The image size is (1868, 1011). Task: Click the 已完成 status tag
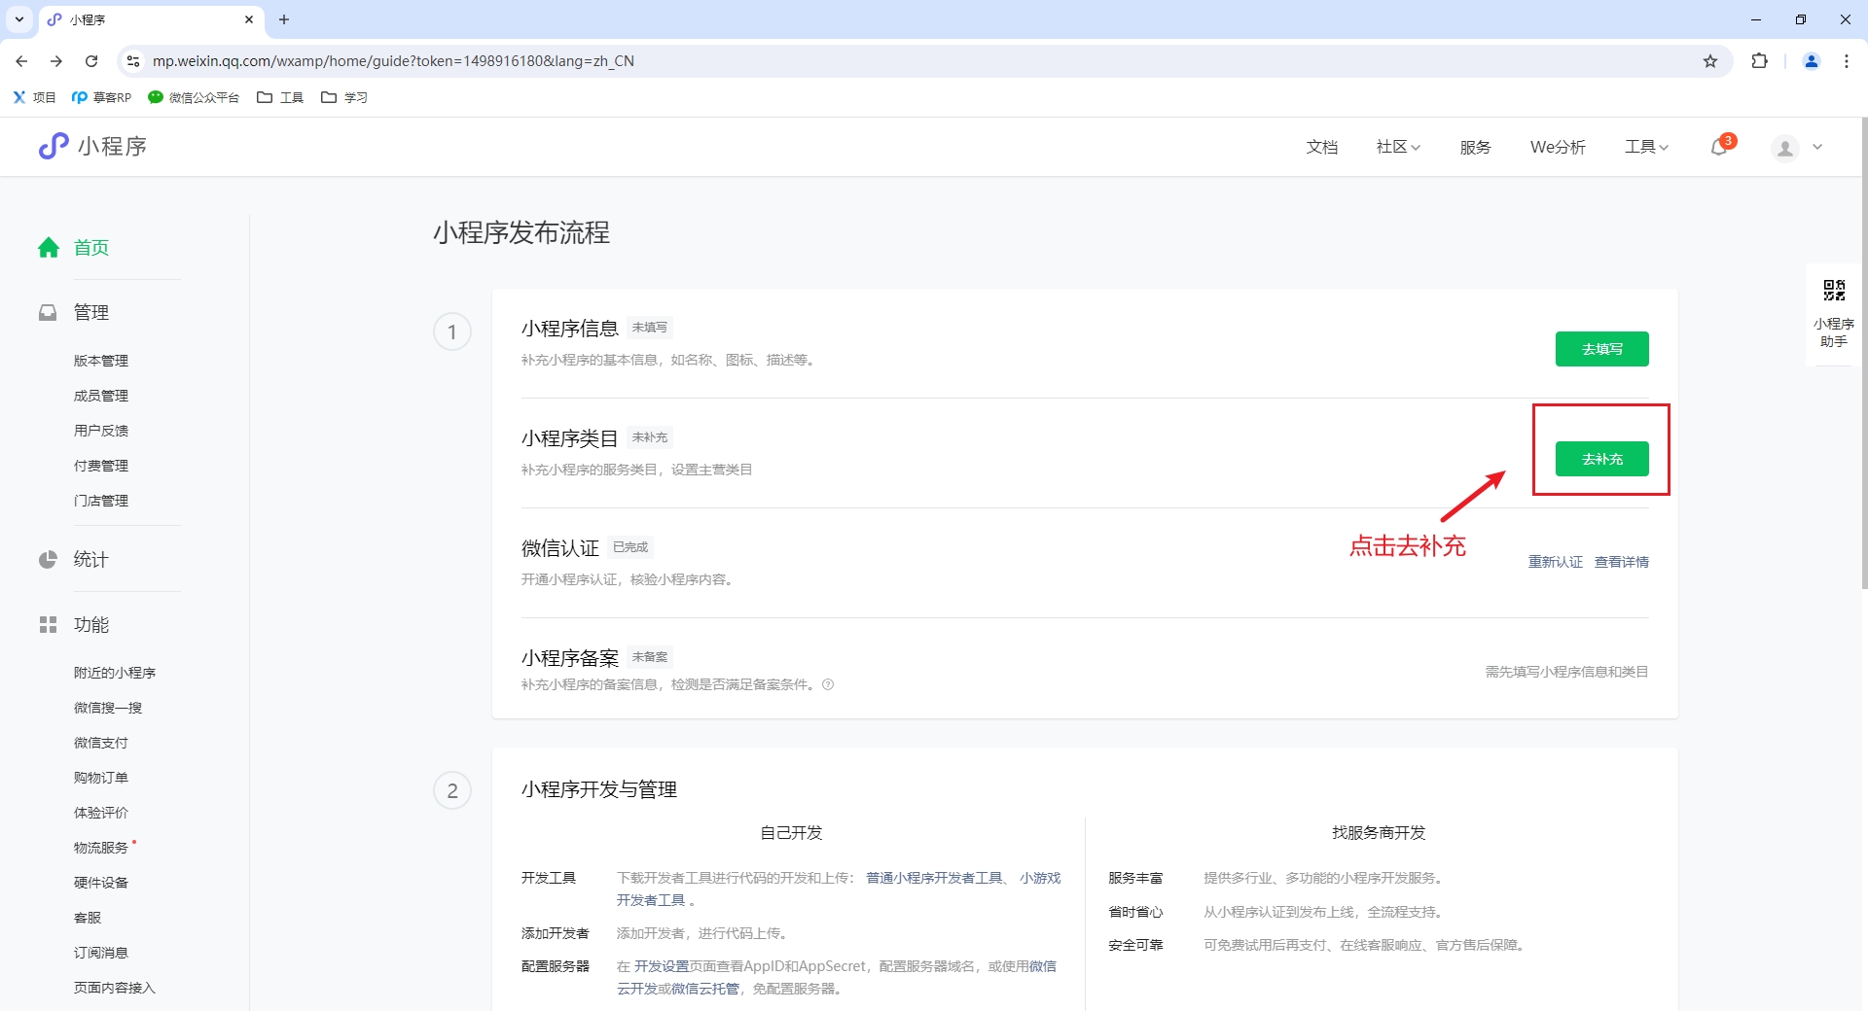(630, 547)
